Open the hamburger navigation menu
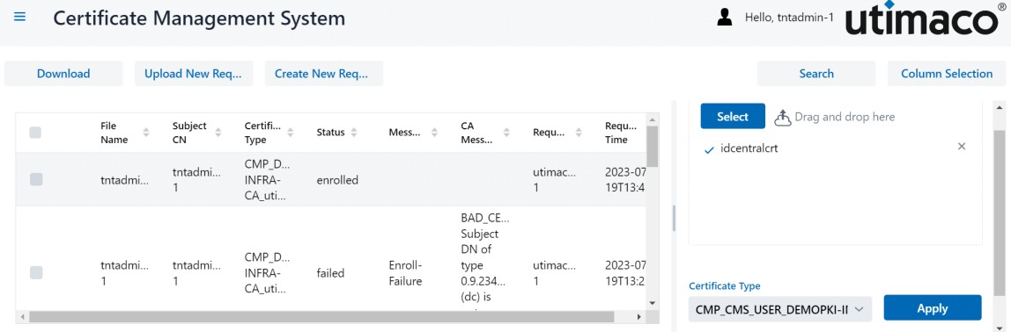The width and height of the screenshot is (1011, 332). click(x=20, y=18)
